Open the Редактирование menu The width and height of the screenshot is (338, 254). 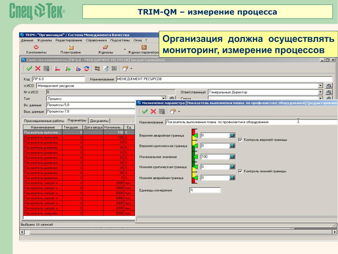[x=69, y=40]
